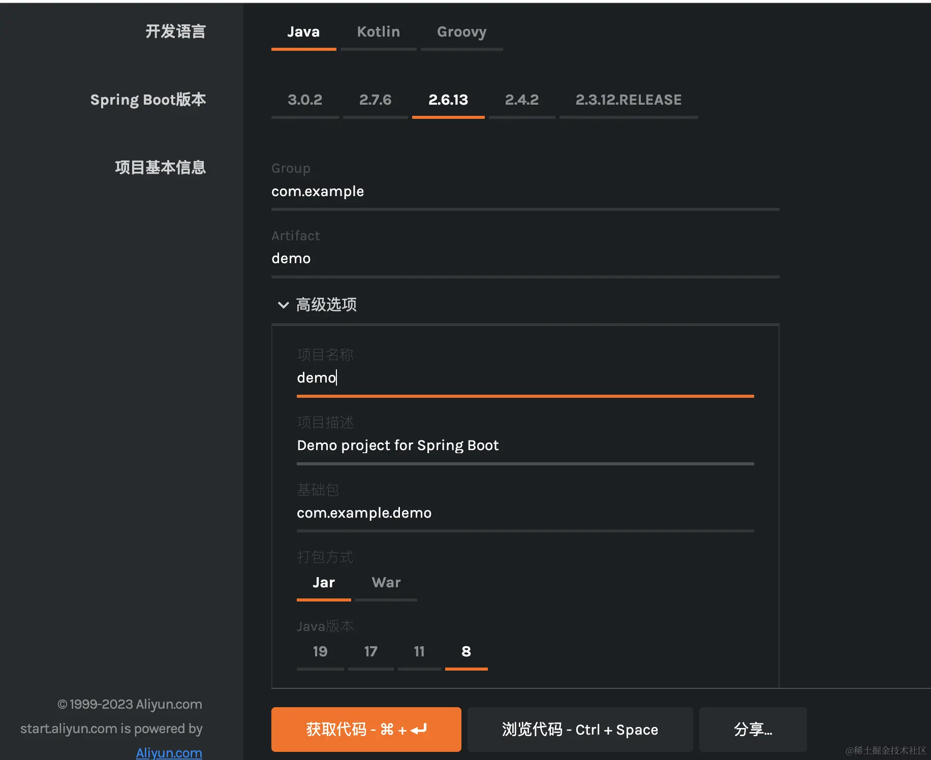Select Java version 17

click(371, 652)
